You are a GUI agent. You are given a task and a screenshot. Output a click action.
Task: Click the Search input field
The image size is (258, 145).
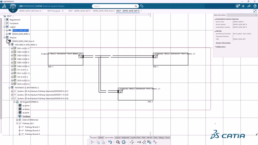tap(114, 6)
